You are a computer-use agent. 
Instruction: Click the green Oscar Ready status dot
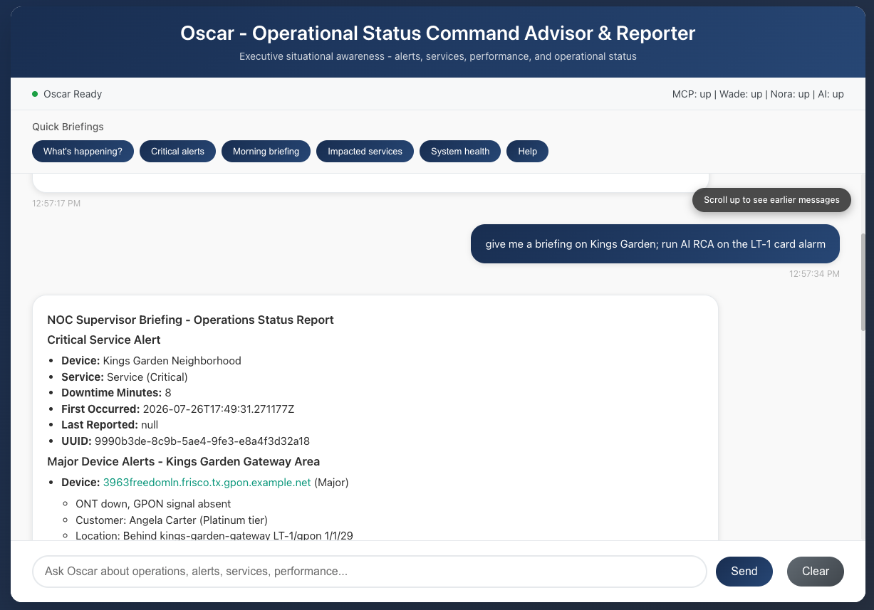tap(35, 94)
